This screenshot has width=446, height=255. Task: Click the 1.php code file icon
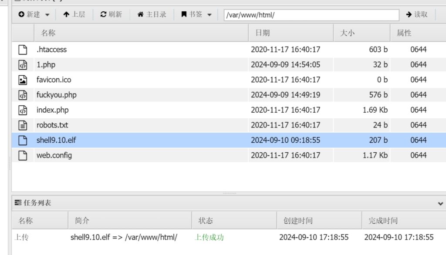[23, 65]
